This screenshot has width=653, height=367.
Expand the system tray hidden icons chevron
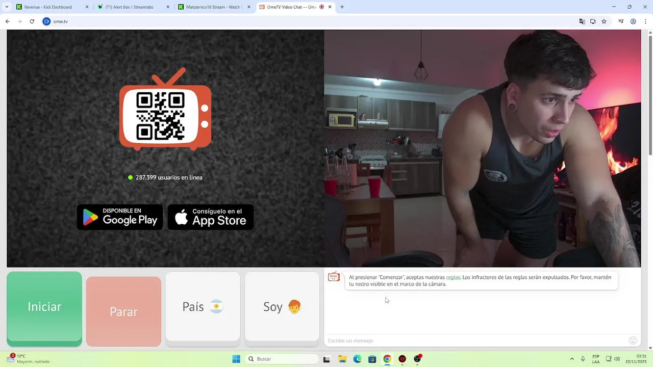coord(572,359)
